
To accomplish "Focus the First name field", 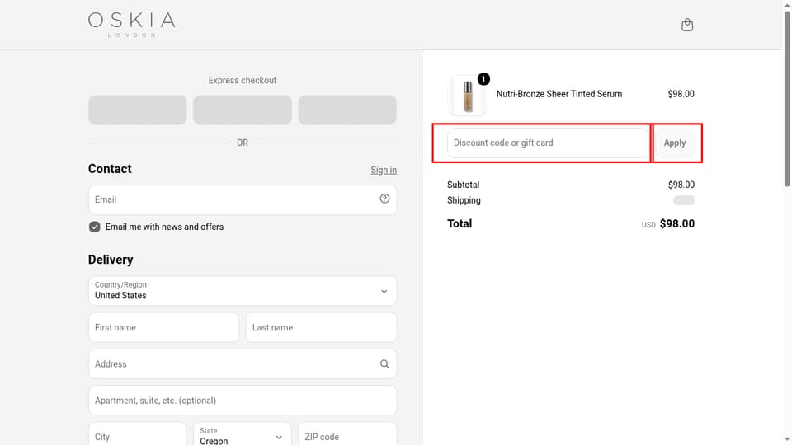I will click(x=163, y=327).
